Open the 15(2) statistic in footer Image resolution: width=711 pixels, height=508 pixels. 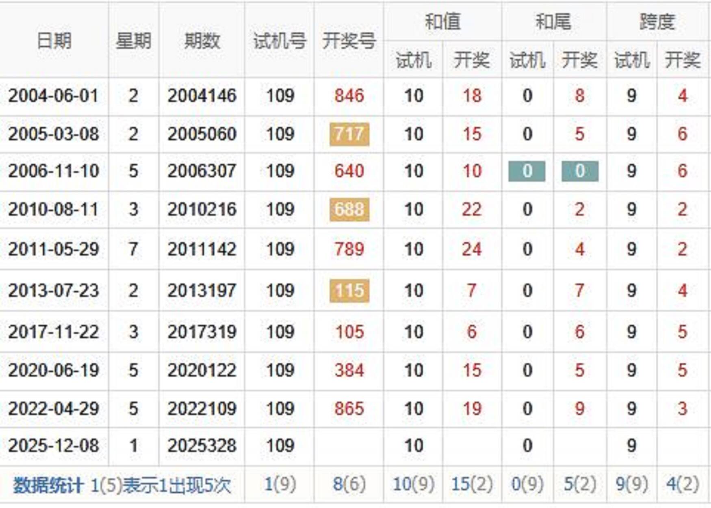(x=472, y=484)
